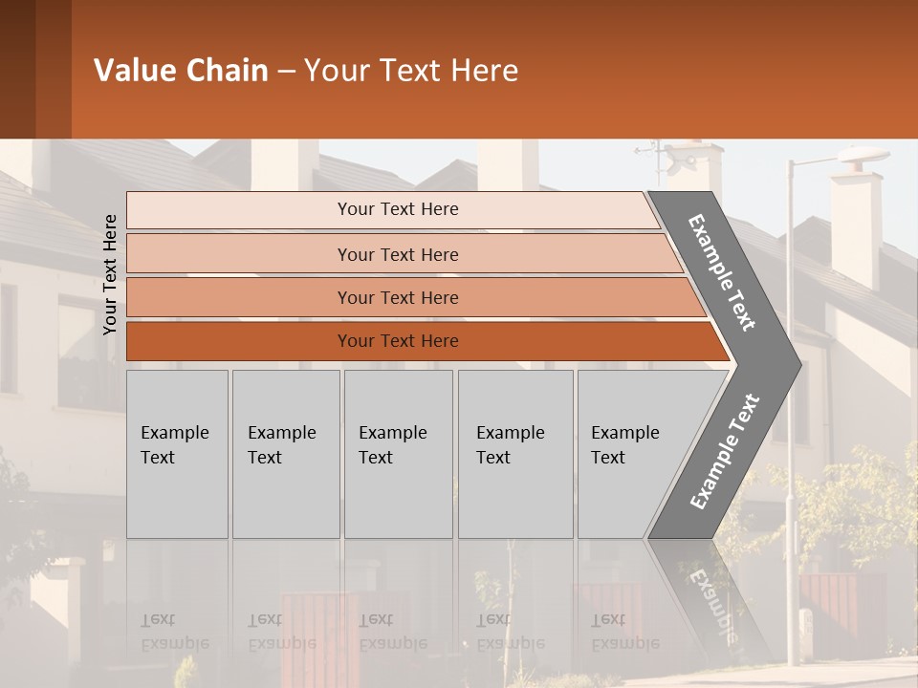
Task: Click the bold "Value Chain" title text
Action: pos(181,71)
